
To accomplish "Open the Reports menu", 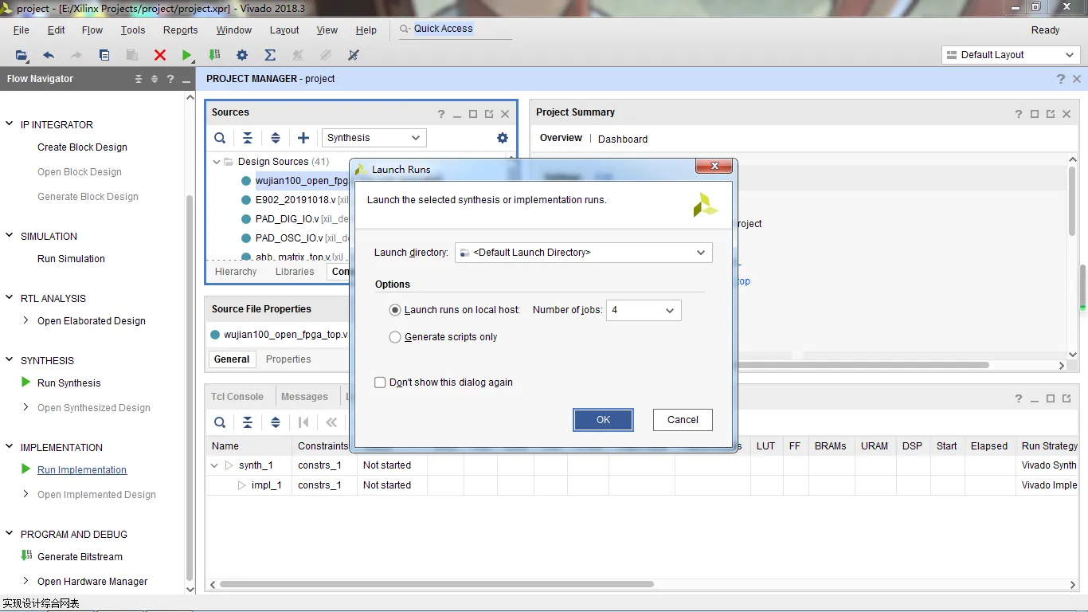I will 181,30.
